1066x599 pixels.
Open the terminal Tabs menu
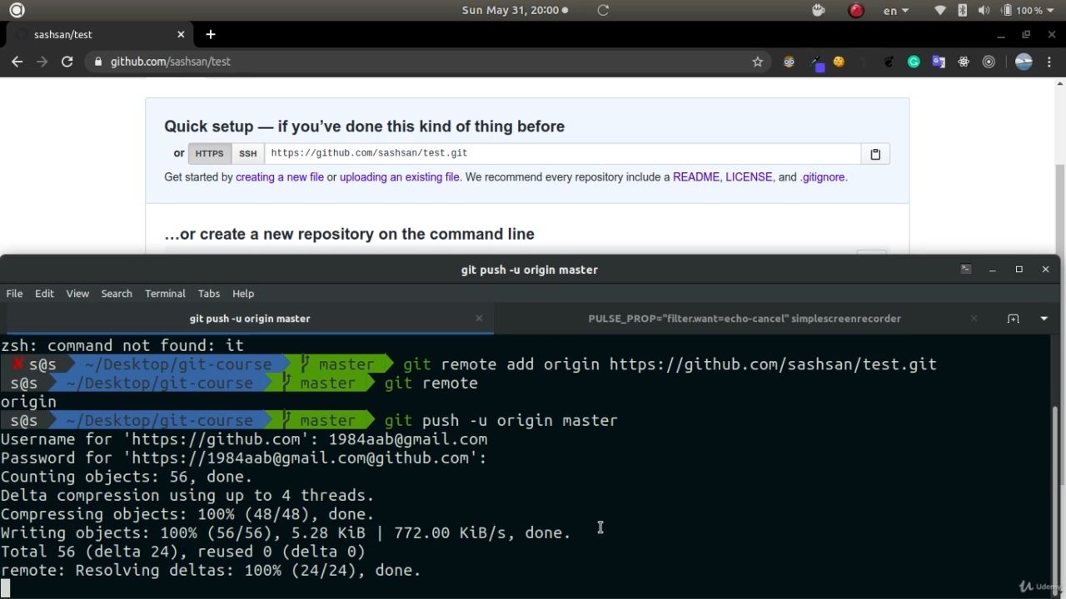pos(209,294)
